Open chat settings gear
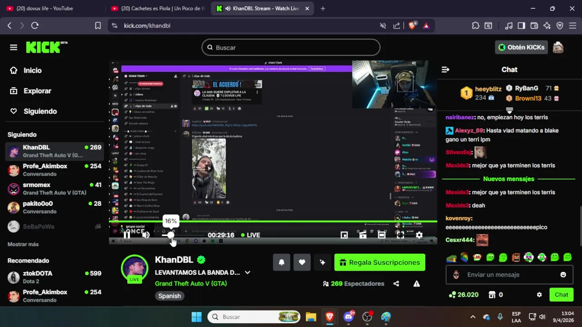Viewport: 582px width, 327px height. (539, 295)
